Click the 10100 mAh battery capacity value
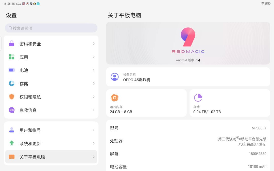This screenshot has width=274, height=171. [257, 166]
